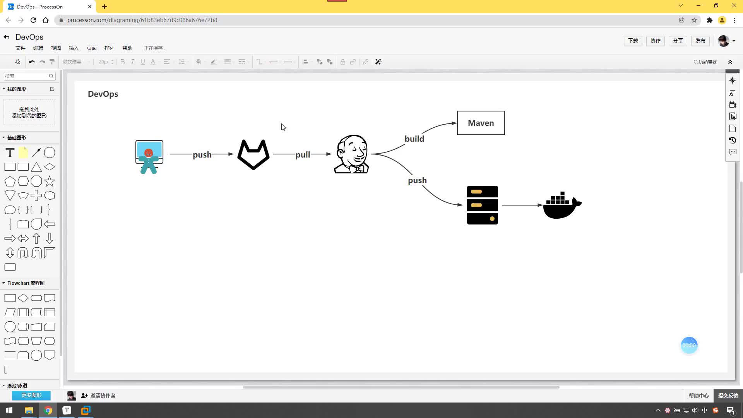Select the triangle basic shape
Viewport: 743px width, 418px height.
click(x=36, y=167)
